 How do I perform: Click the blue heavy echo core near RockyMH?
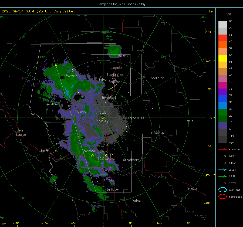pos(67,92)
